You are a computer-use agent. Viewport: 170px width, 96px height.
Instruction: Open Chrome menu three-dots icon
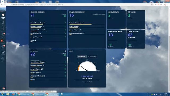coord(168,5)
